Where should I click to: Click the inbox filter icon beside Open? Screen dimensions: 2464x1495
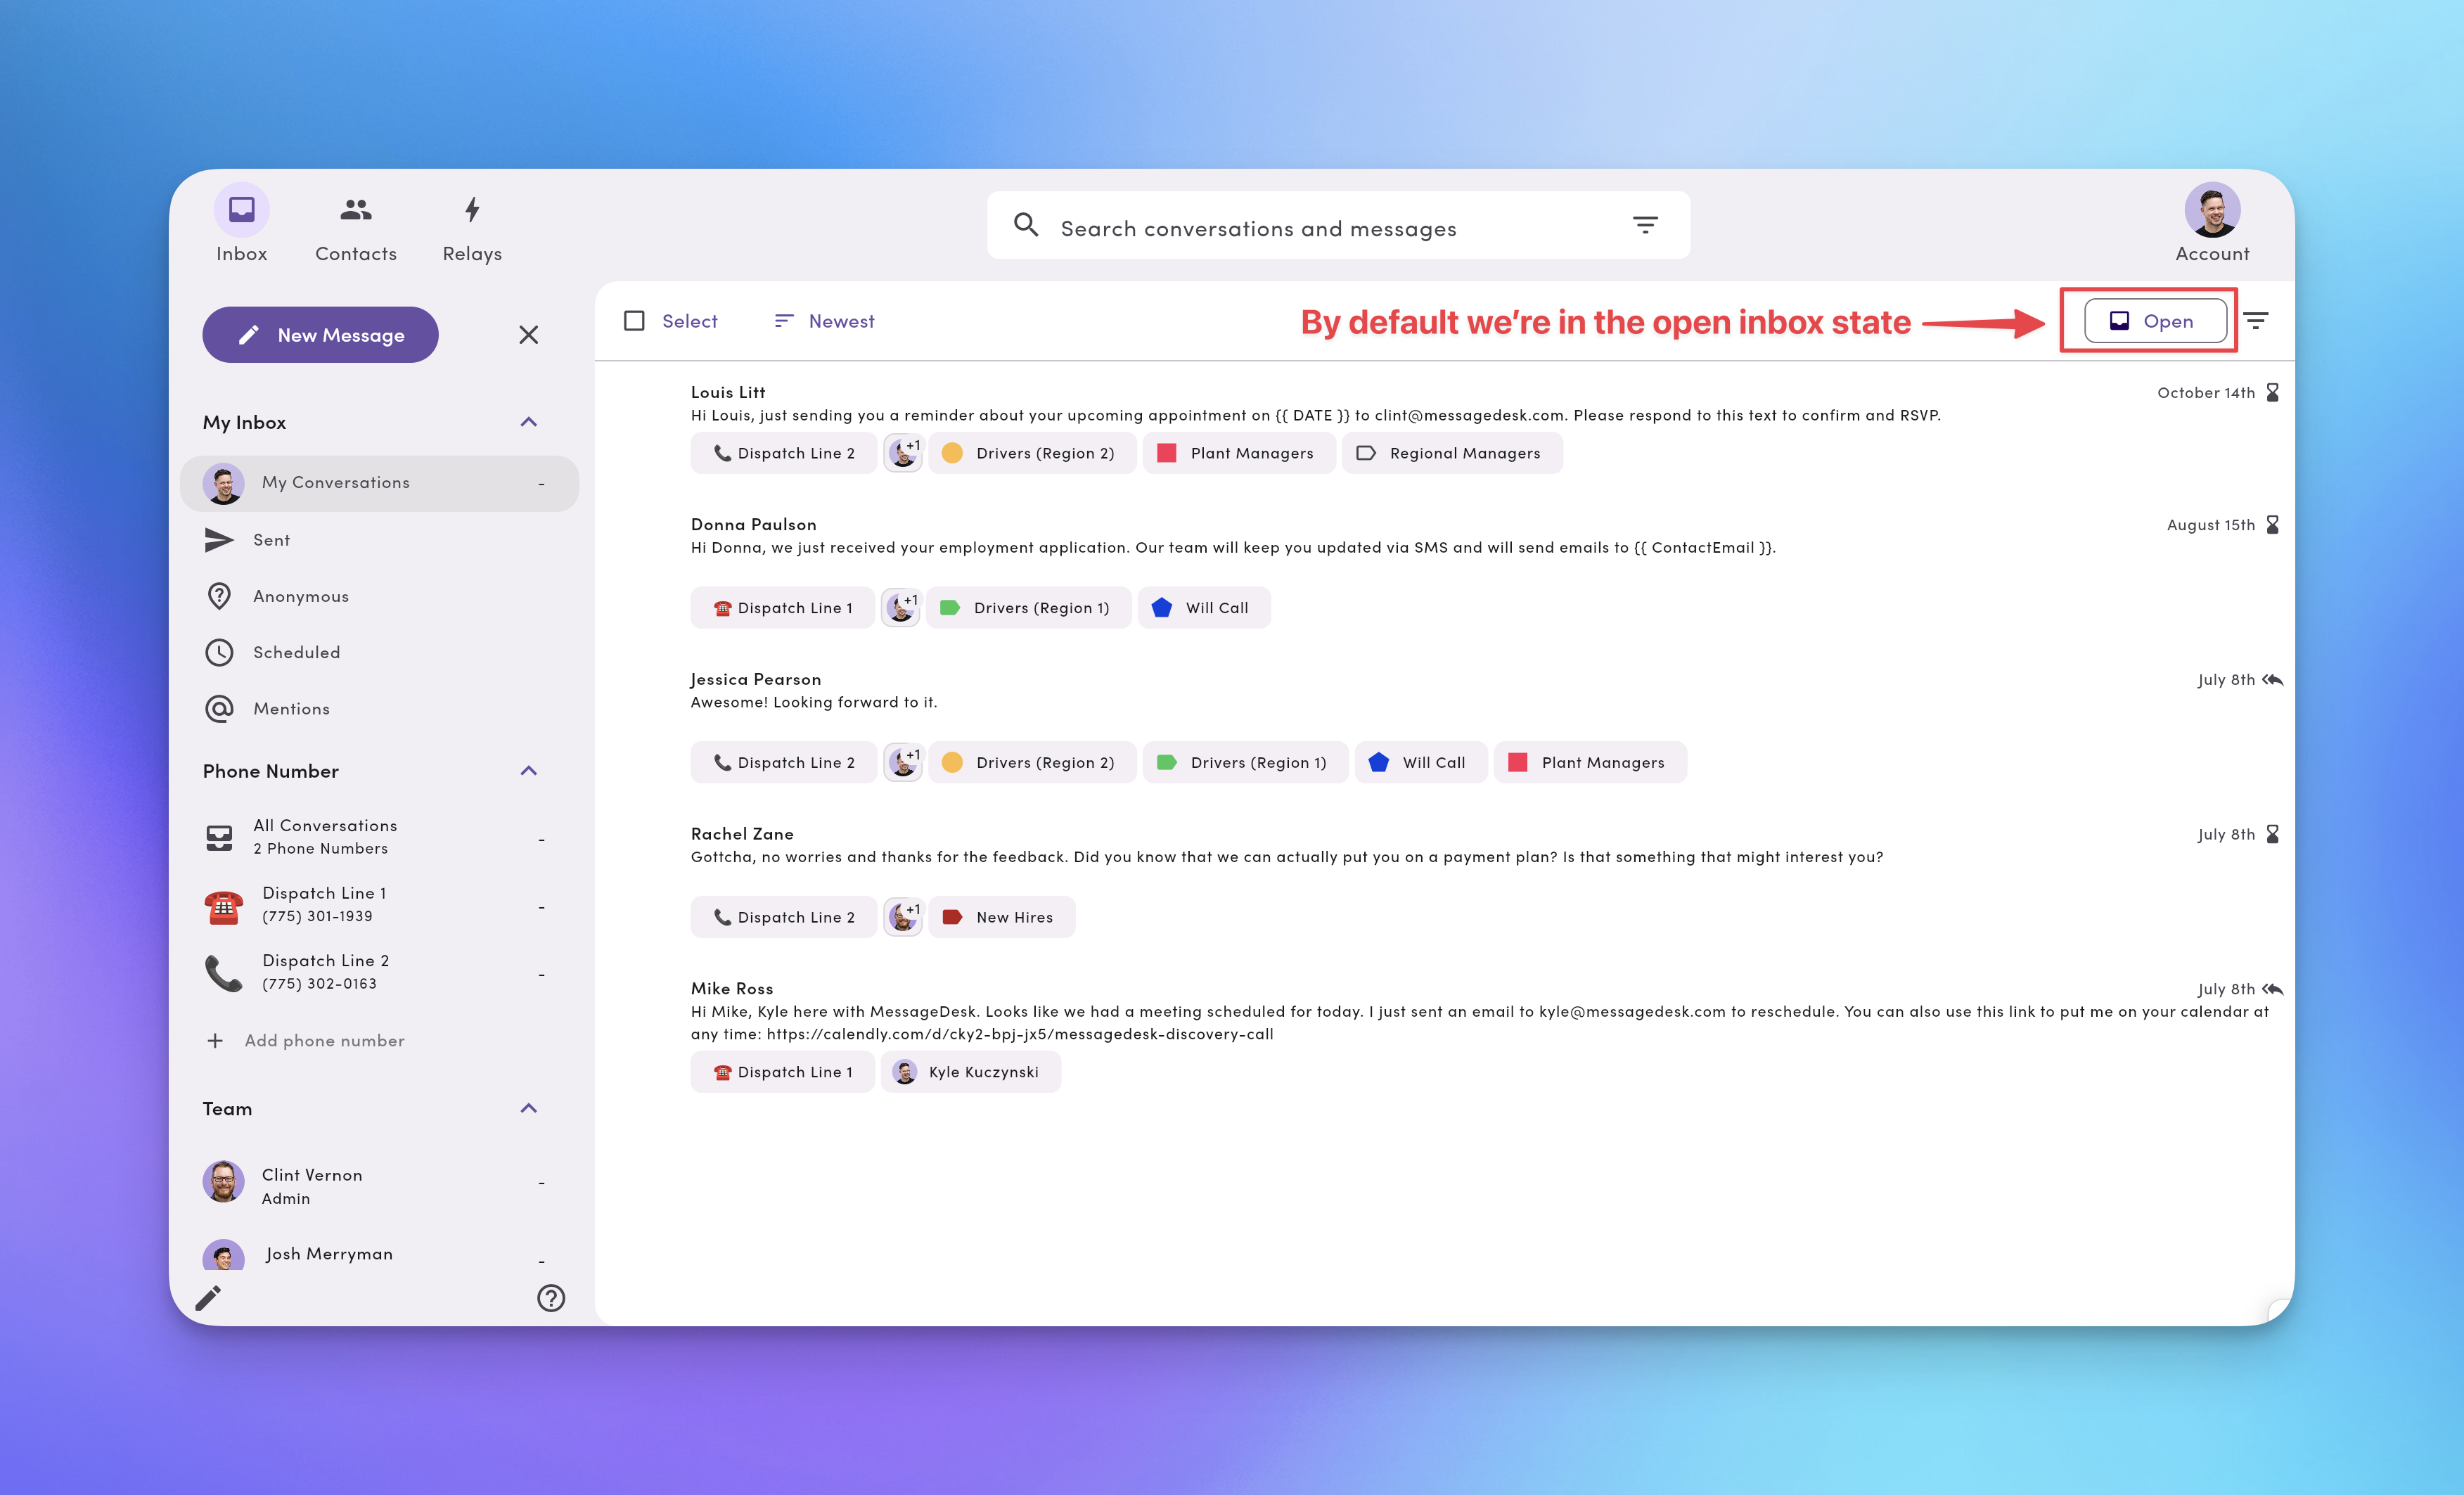point(2256,321)
